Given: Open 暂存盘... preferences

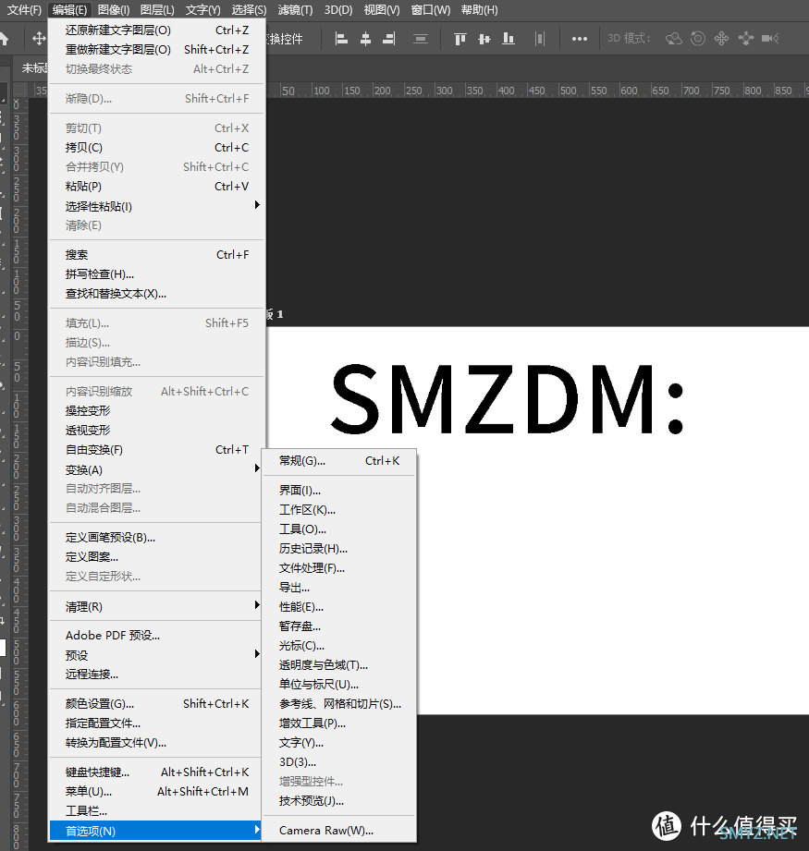Looking at the screenshot, I should (339, 626).
